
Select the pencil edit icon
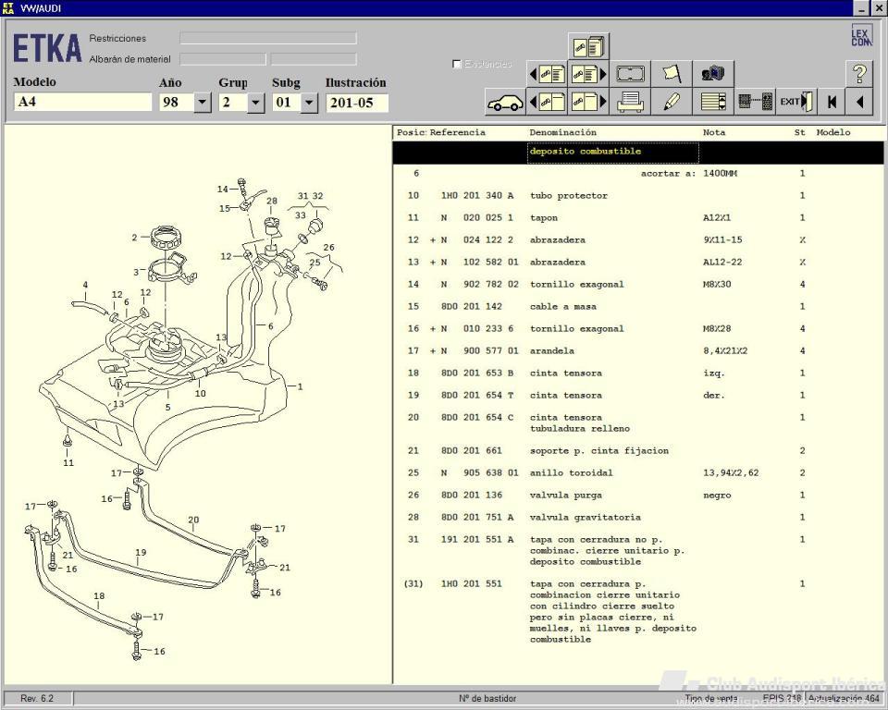(x=672, y=102)
